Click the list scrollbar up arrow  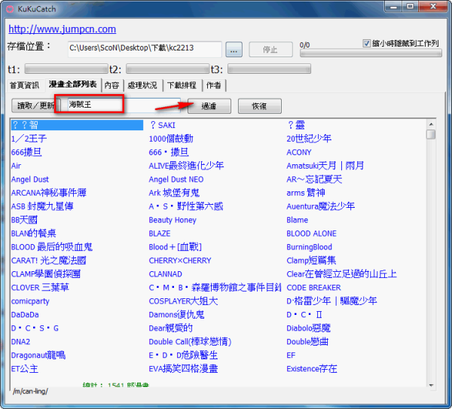tap(431, 124)
